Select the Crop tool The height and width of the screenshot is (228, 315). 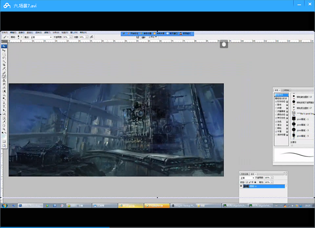point(4,65)
